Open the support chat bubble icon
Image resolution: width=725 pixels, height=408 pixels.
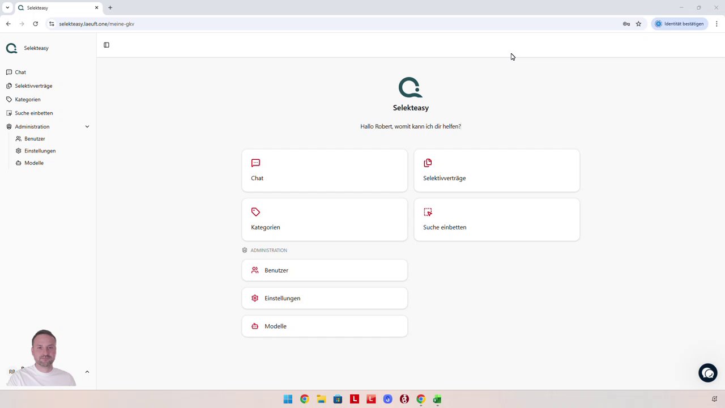coord(708,373)
